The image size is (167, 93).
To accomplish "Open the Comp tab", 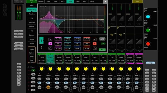I will (x=77, y=2).
